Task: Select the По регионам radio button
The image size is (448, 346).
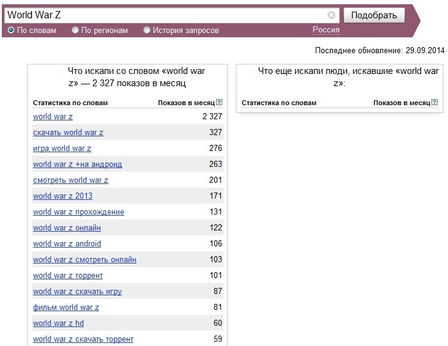Action: [75, 30]
